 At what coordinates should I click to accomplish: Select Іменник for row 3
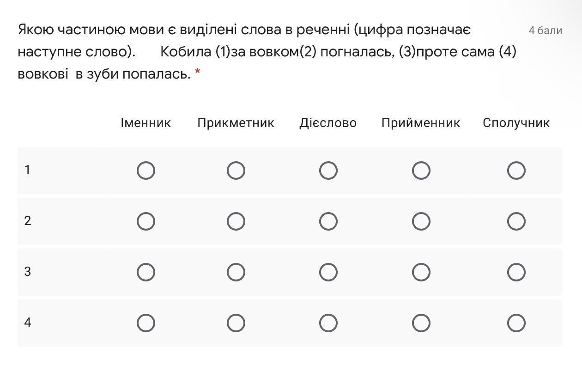(x=146, y=272)
